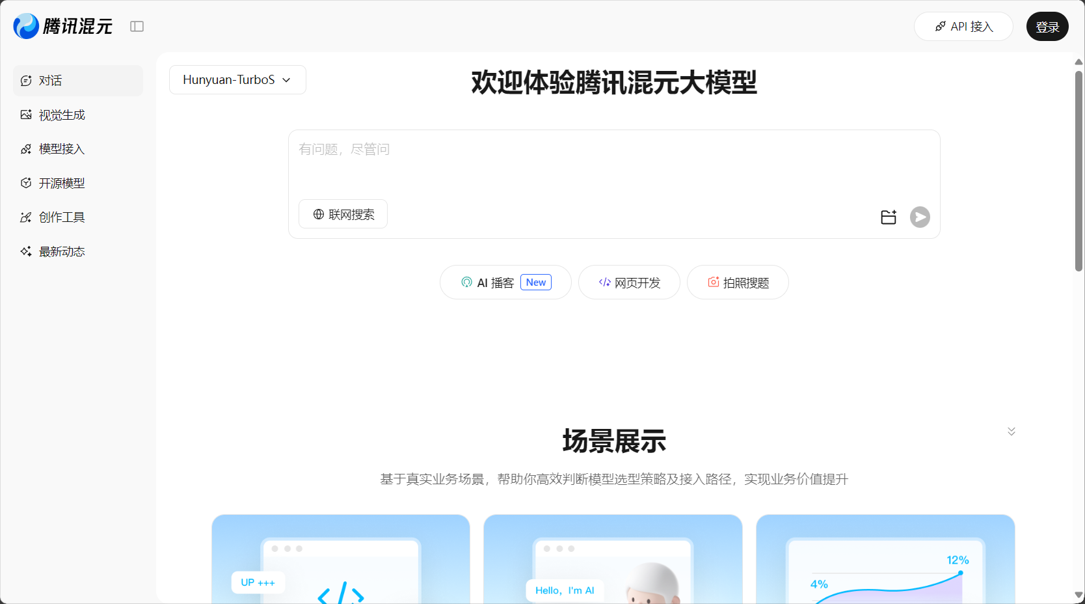
Task: Select 开源模型 in the sidebar
Action: [78, 183]
